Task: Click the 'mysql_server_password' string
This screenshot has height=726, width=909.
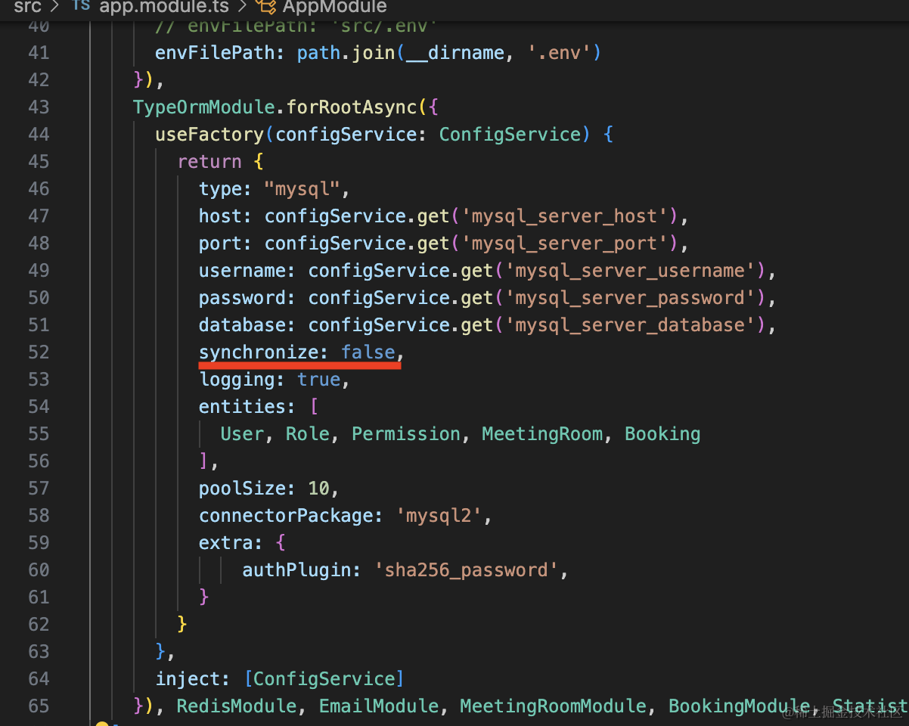Action: click(x=635, y=298)
